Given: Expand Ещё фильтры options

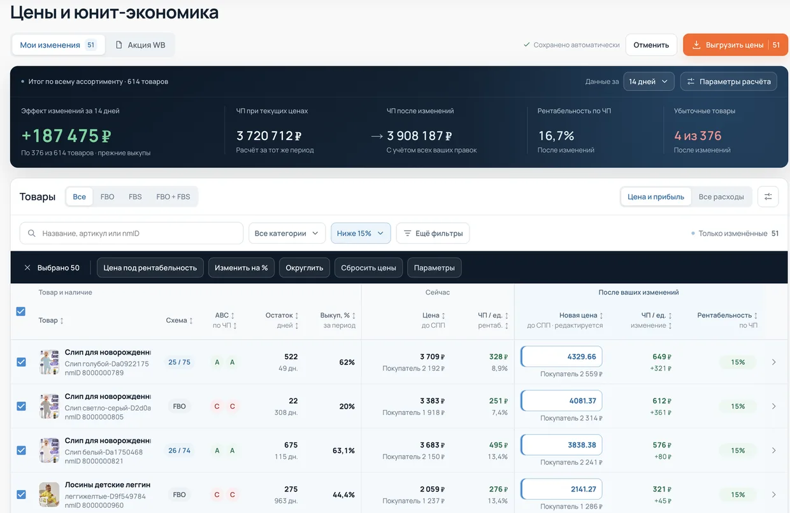Looking at the screenshot, I should tap(433, 234).
